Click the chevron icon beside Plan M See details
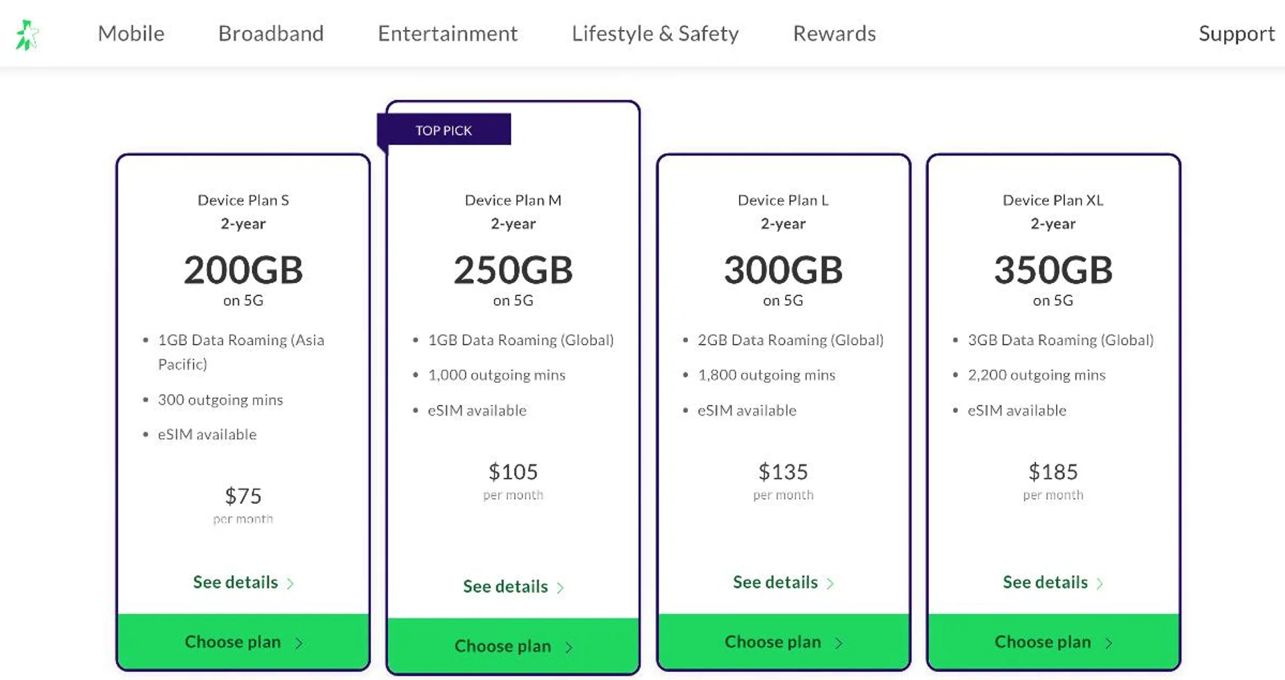 561,588
